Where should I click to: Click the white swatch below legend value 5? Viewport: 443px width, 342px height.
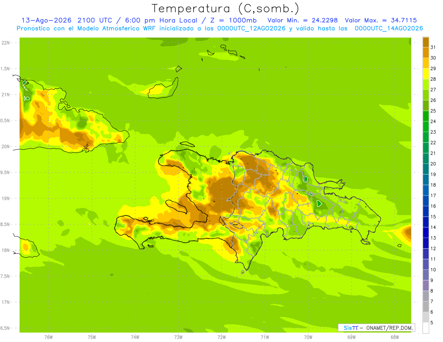(x=426, y=328)
